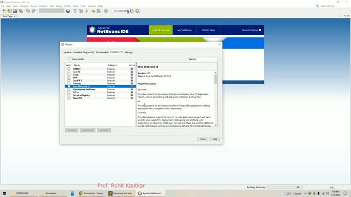Click the Build Project hammer icon
This screenshot has width=351, height=197.
75,11
